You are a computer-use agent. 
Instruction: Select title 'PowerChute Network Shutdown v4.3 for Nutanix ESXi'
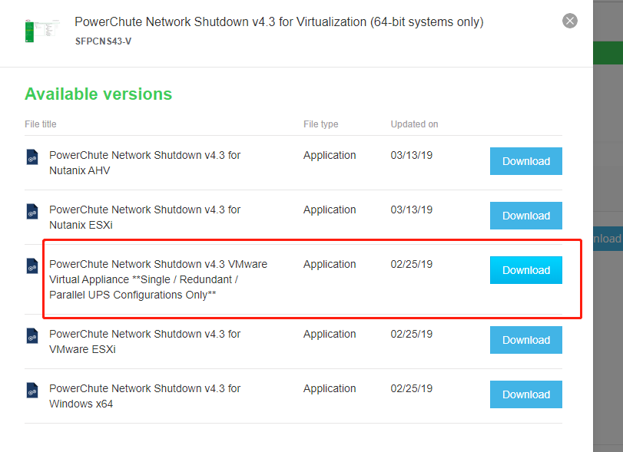pyautogui.click(x=144, y=217)
